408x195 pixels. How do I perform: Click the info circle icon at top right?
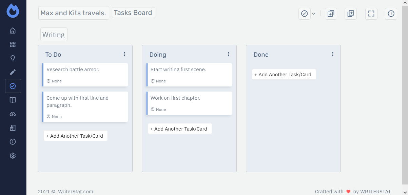391,14
